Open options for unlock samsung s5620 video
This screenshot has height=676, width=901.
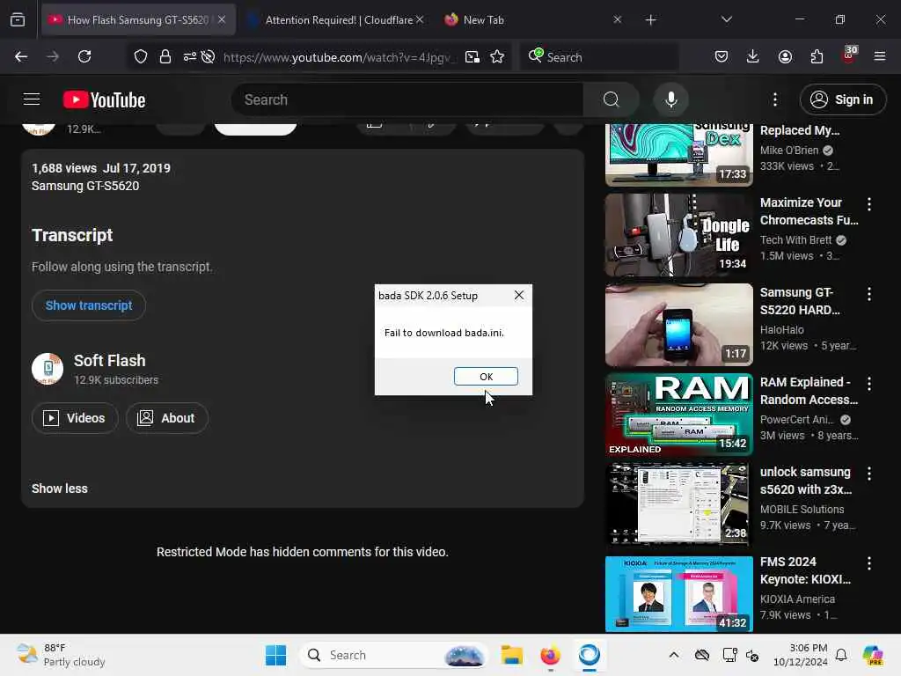(868, 473)
